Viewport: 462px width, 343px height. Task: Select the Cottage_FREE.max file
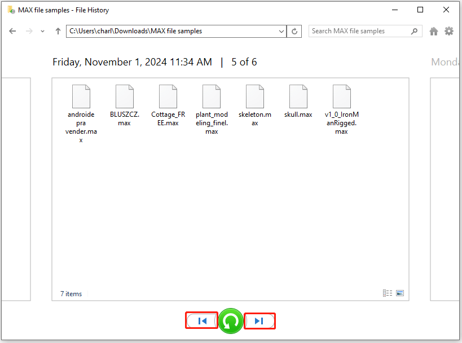pyautogui.click(x=168, y=105)
